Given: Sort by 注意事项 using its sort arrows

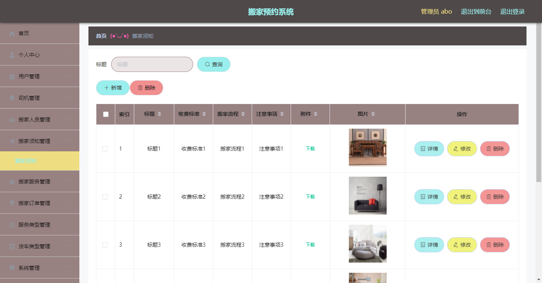Looking at the screenshot, I should [282, 114].
